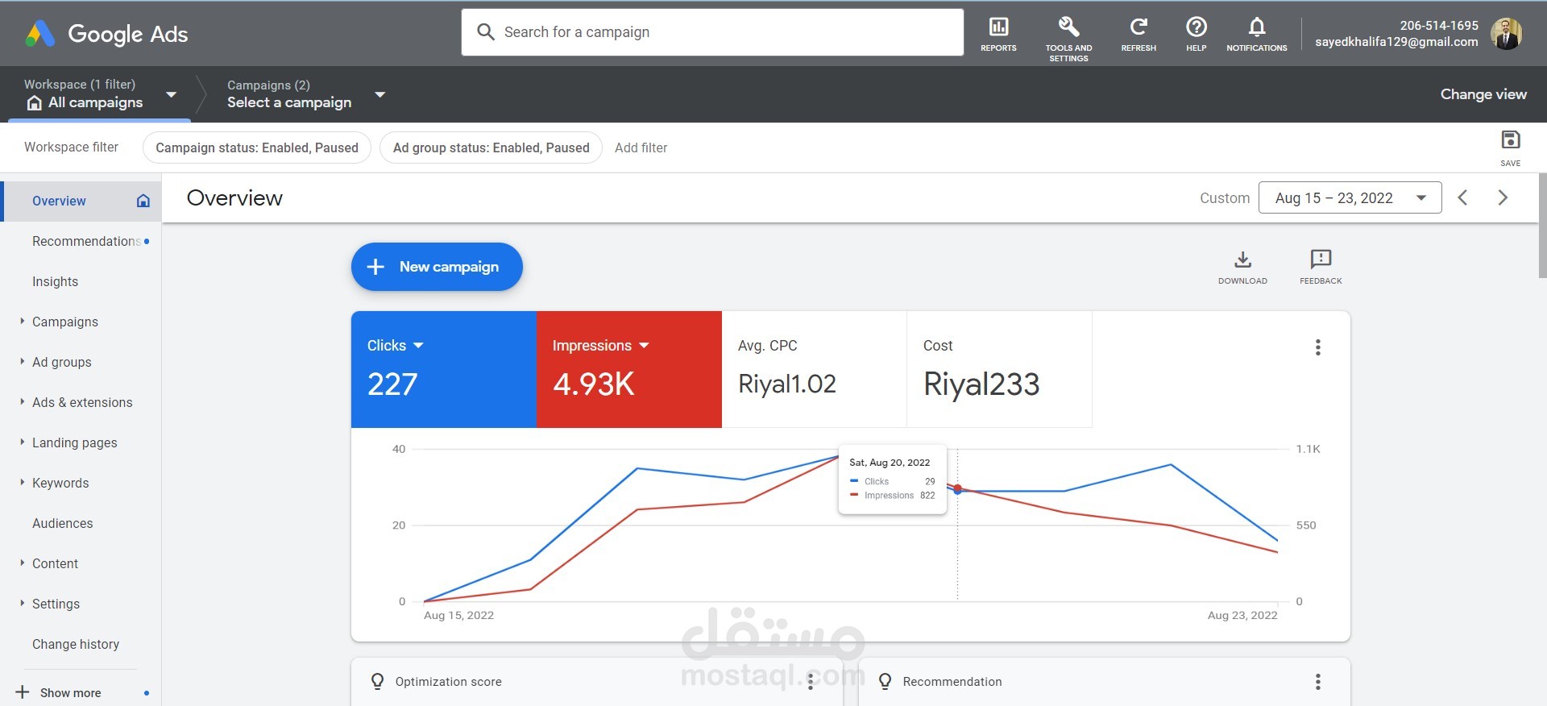Expand Landing pages in the sidebar
This screenshot has width=1547, height=706.
coord(22,442)
